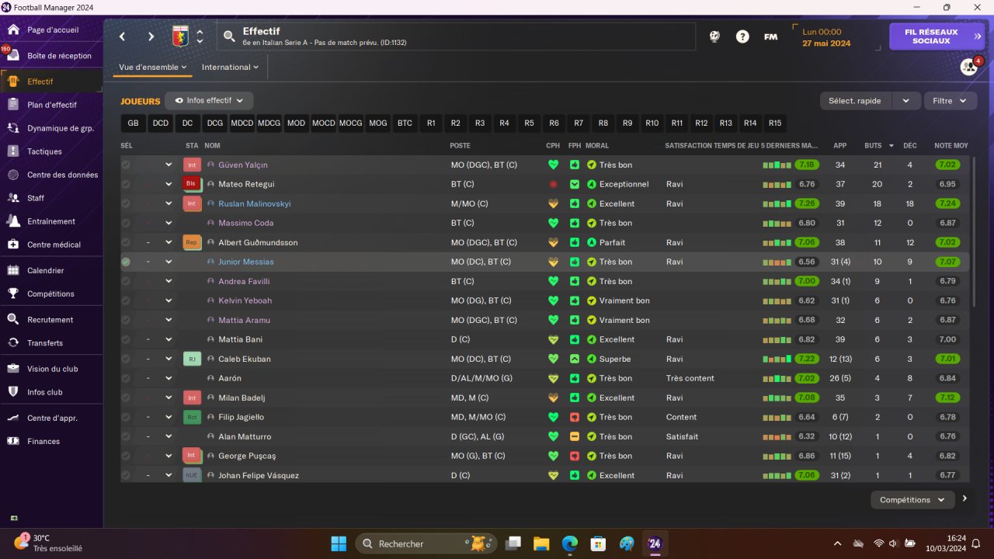Sort by the BUTS column header

point(873,145)
